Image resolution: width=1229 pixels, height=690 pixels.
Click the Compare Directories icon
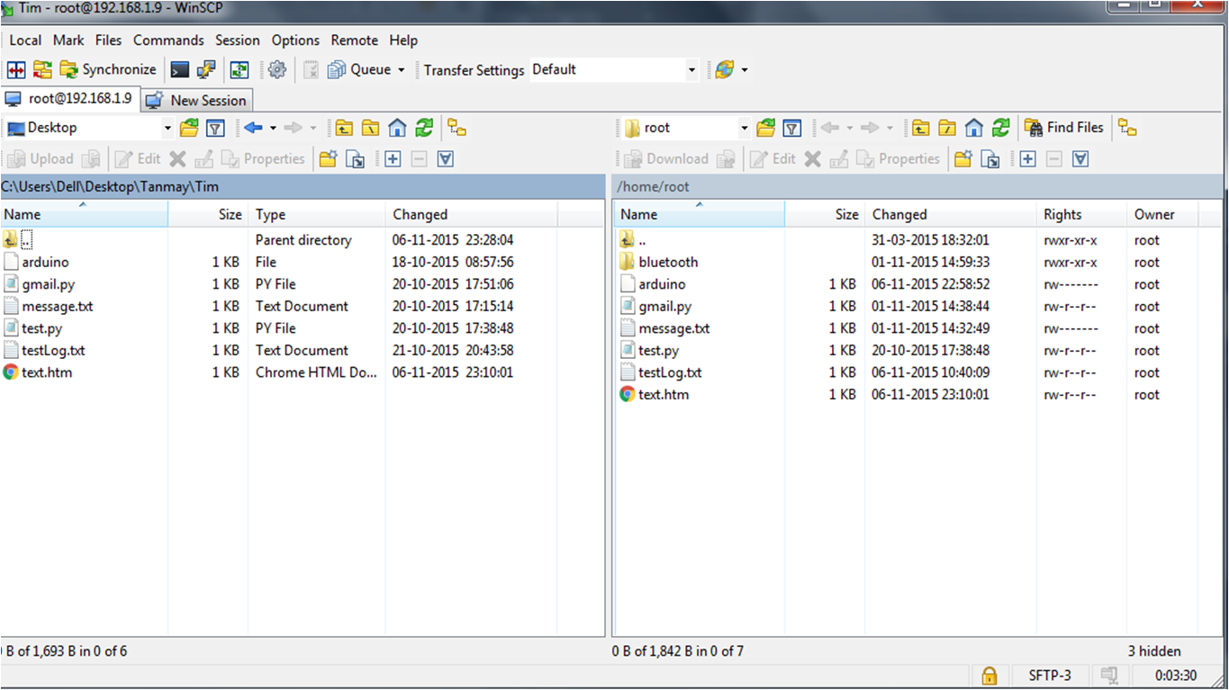tap(16, 69)
